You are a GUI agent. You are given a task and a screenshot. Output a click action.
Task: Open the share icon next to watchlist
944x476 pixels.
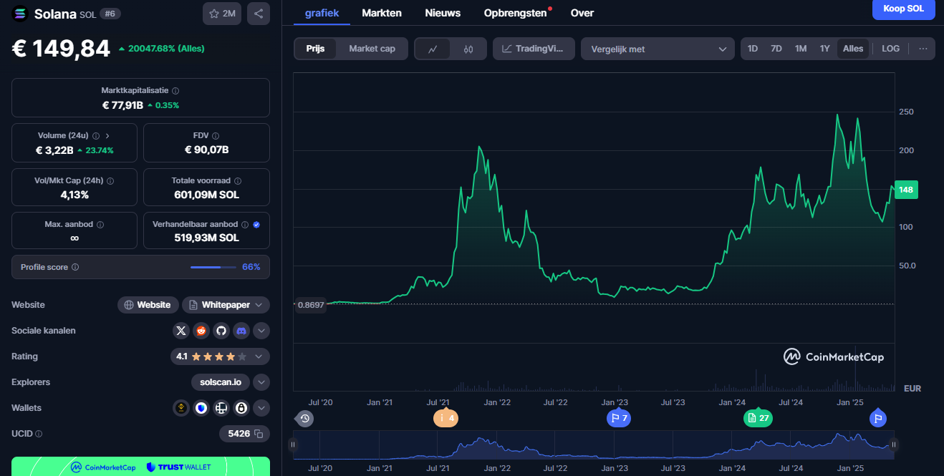pos(259,14)
